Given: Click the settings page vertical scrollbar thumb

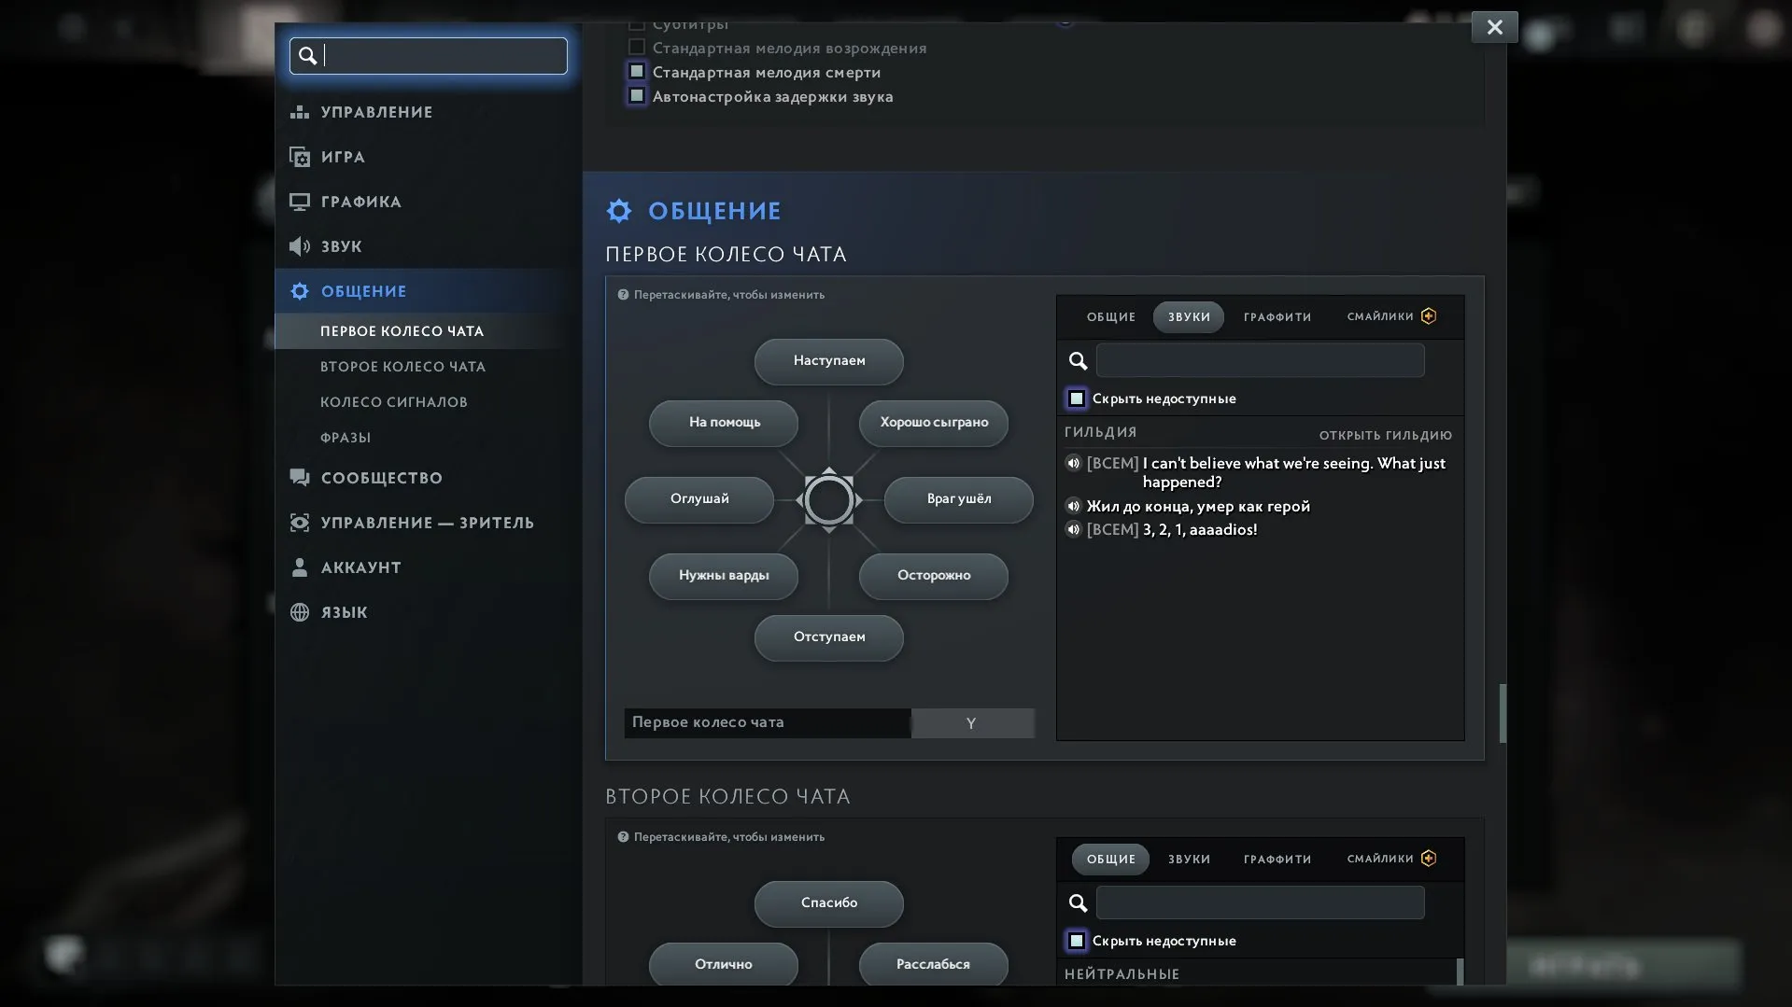Looking at the screenshot, I should coord(1503,713).
